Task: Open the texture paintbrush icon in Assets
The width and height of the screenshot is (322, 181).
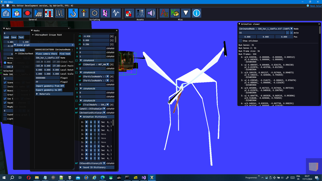Action: [129, 13]
